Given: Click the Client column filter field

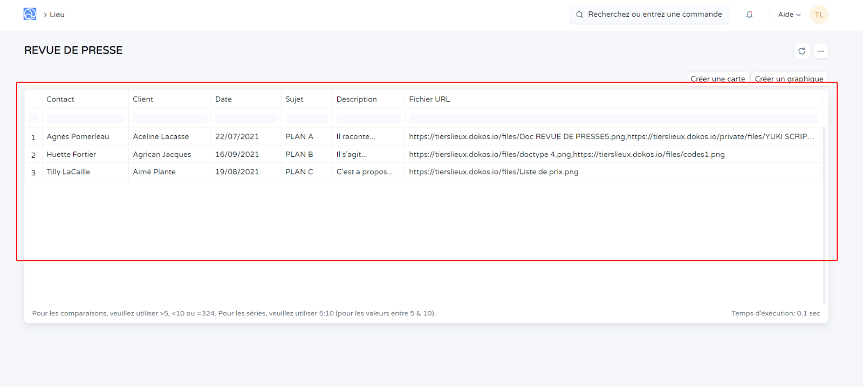Looking at the screenshot, I should pyautogui.click(x=169, y=118).
